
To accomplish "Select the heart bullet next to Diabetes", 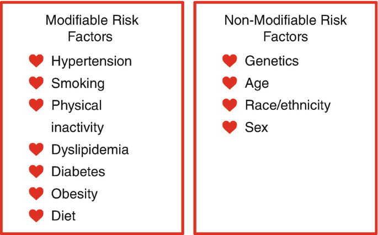I will coord(36,172).
